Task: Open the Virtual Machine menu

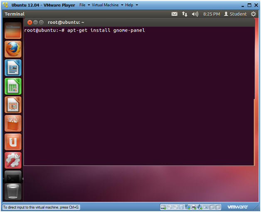Action: pos(105,5)
